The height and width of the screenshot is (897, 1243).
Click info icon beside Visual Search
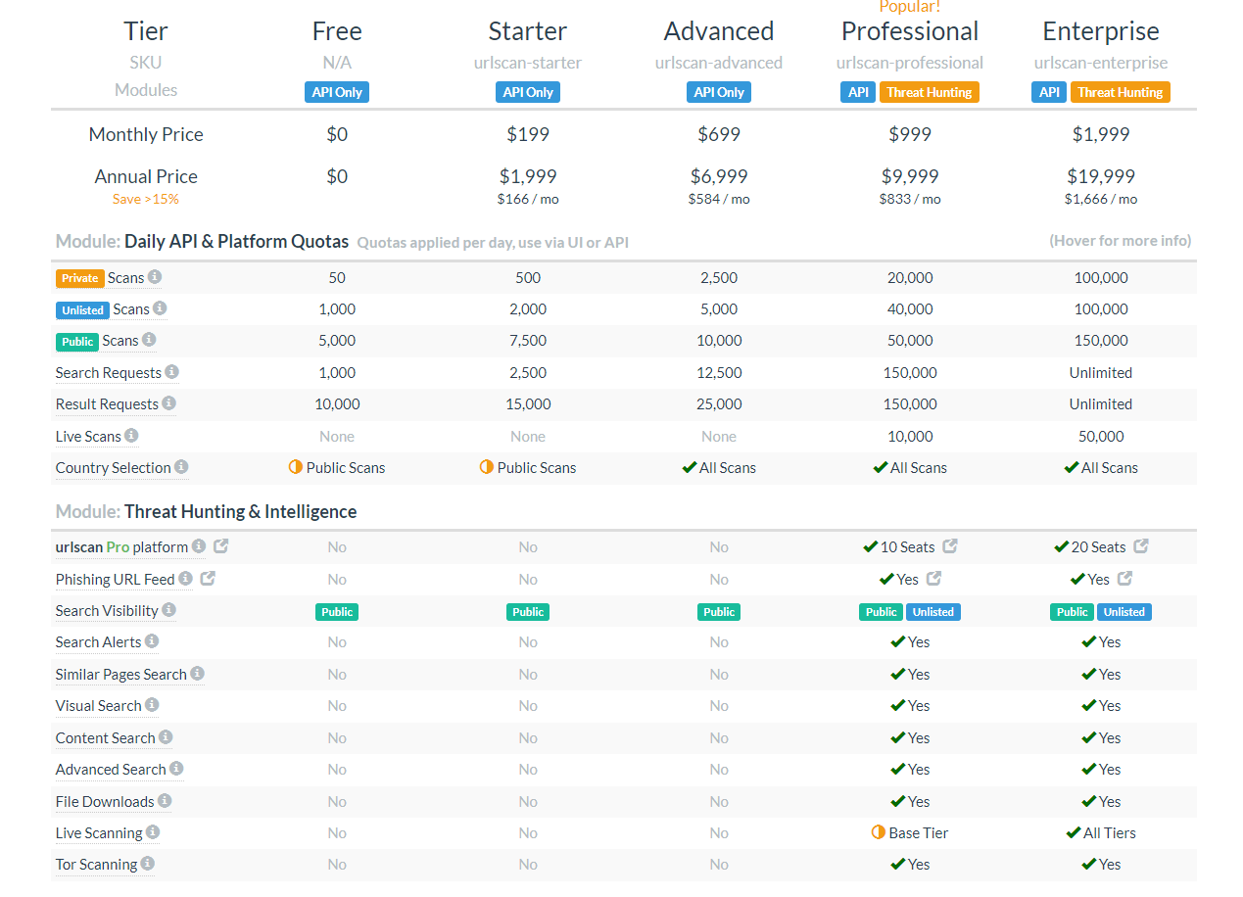pyautogui.click(x=152, y=705)
